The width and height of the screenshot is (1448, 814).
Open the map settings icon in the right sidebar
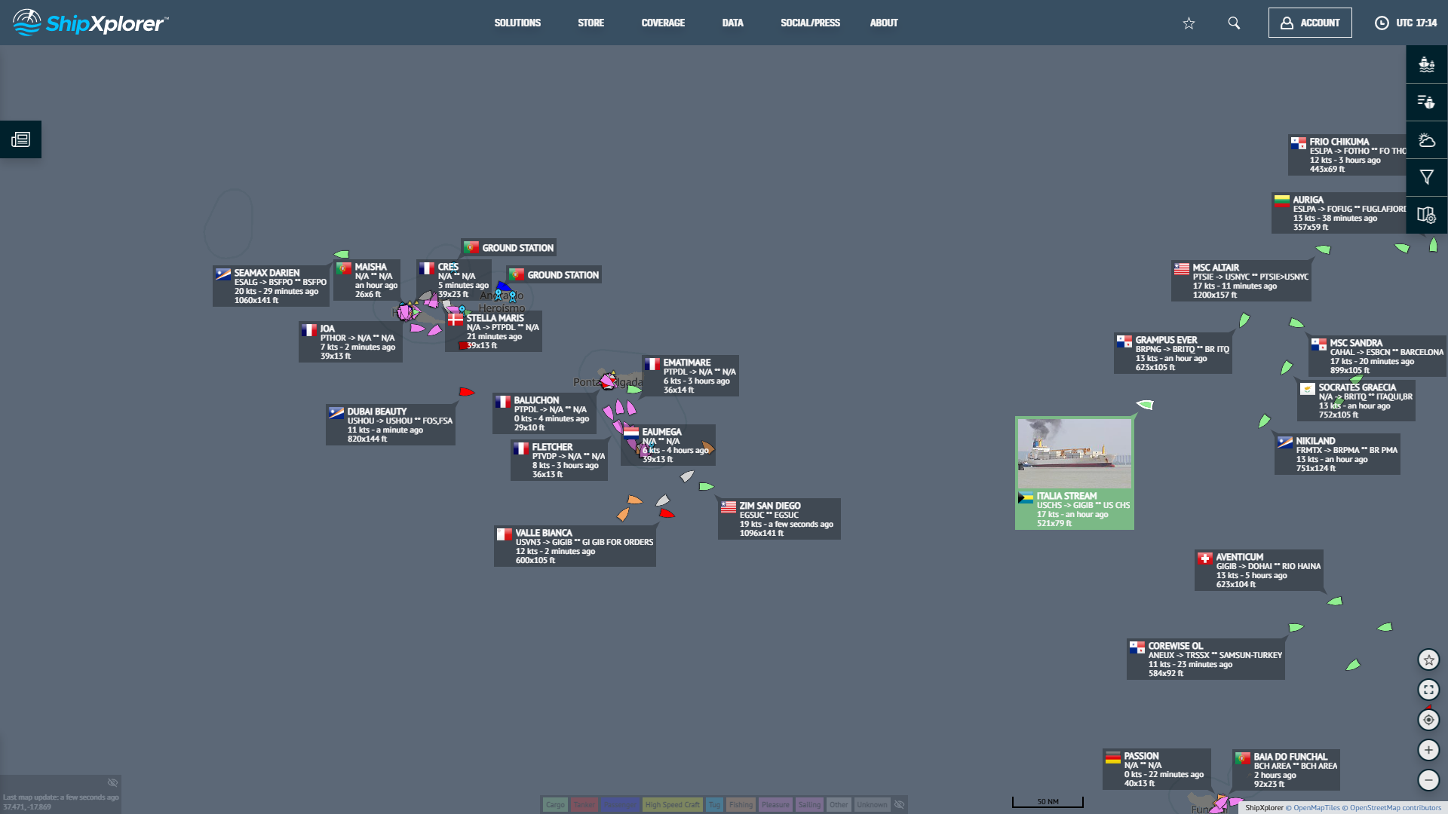[x=1426, y=215]
